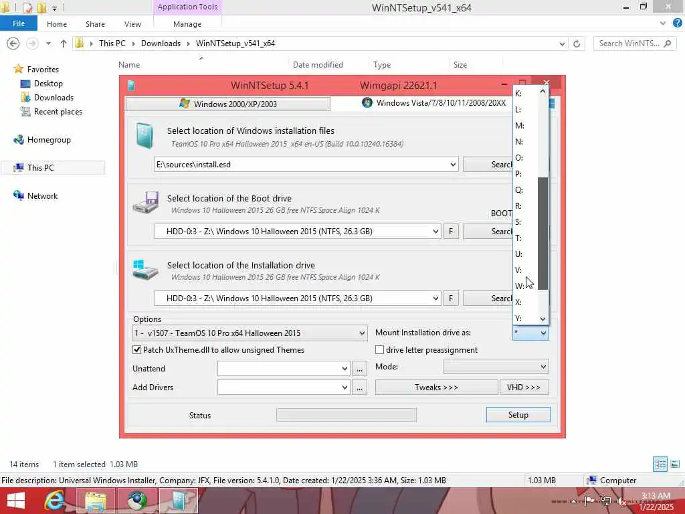
Task: Sort by Date modified column
Action: (318, 65)
